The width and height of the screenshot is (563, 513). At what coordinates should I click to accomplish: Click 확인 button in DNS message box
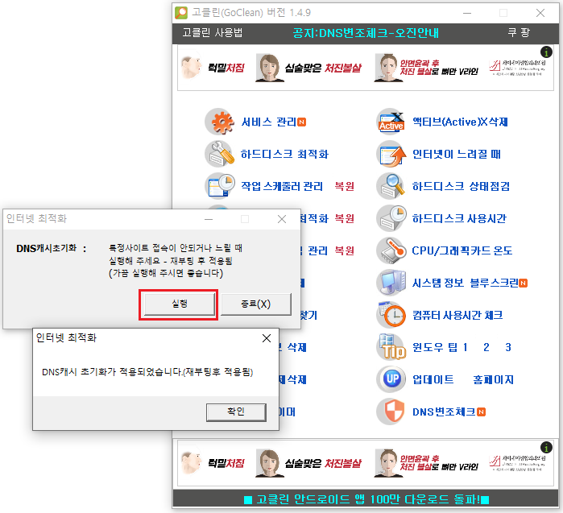[236, 412]
